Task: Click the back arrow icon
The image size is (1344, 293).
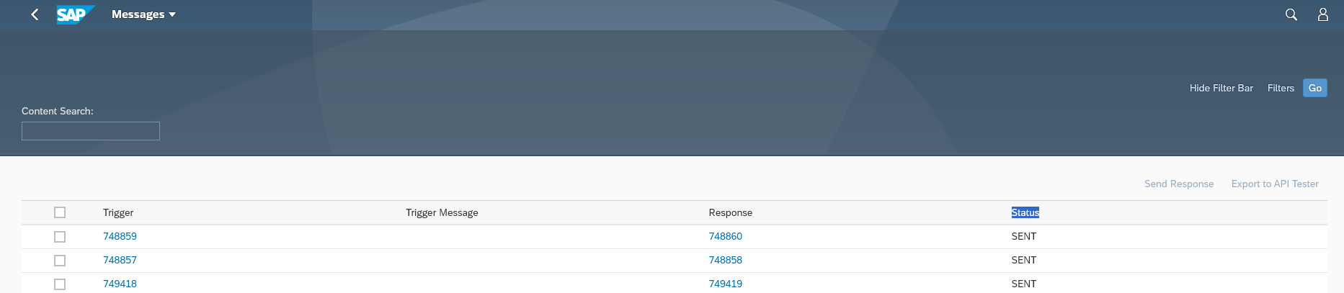Action: tap(35, 14)
